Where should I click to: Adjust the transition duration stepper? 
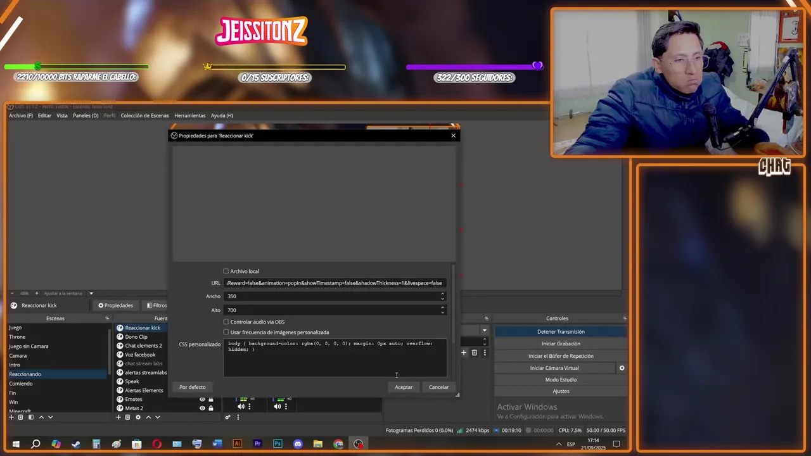tap(485, 341)
